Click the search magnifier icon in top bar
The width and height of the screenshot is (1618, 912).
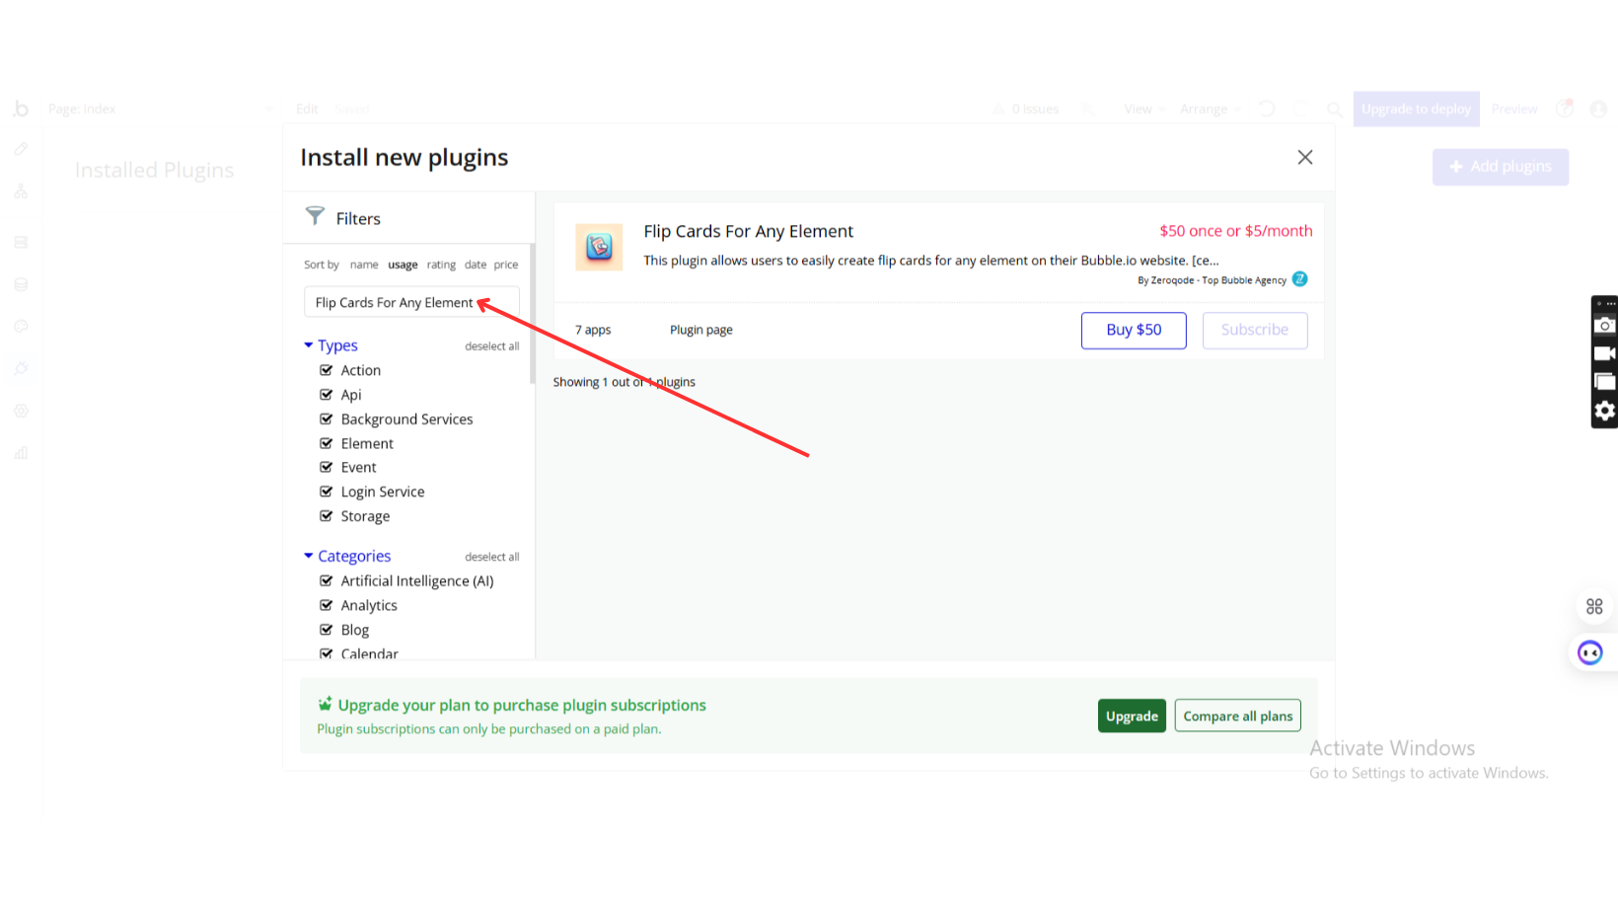pyautogui.click(x=1334, y=109)
